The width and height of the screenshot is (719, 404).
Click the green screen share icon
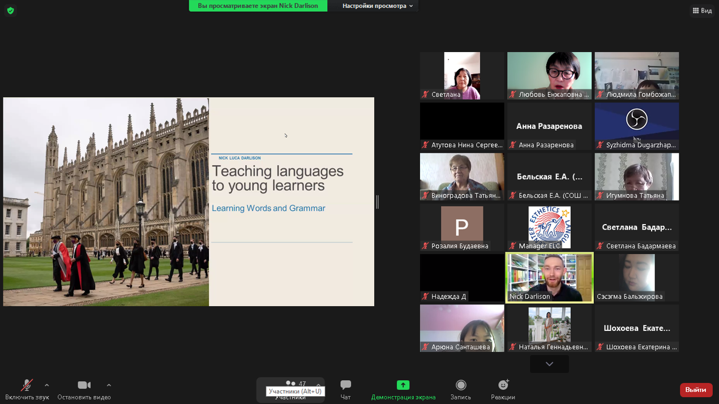pyautogui.click(x=403, y=385)
